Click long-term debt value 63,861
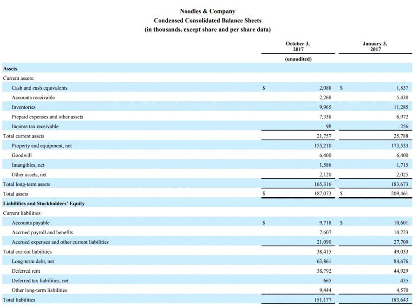This screenshot has width=418, height=308. (324, 262)
